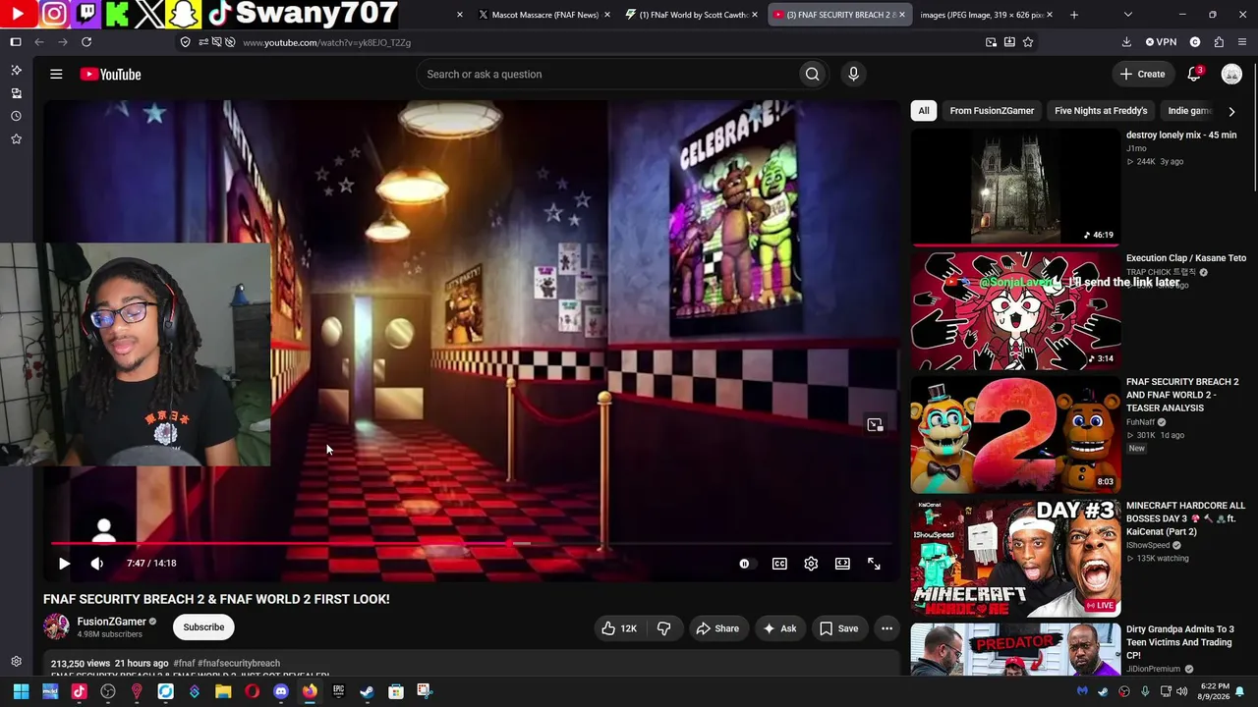
Task: Open video settings gear
Action: (811, 564)
